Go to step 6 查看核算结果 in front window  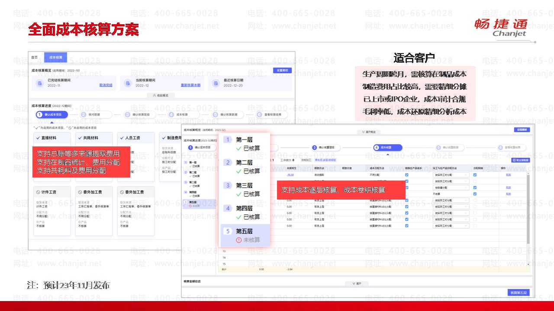click(512, 147)
